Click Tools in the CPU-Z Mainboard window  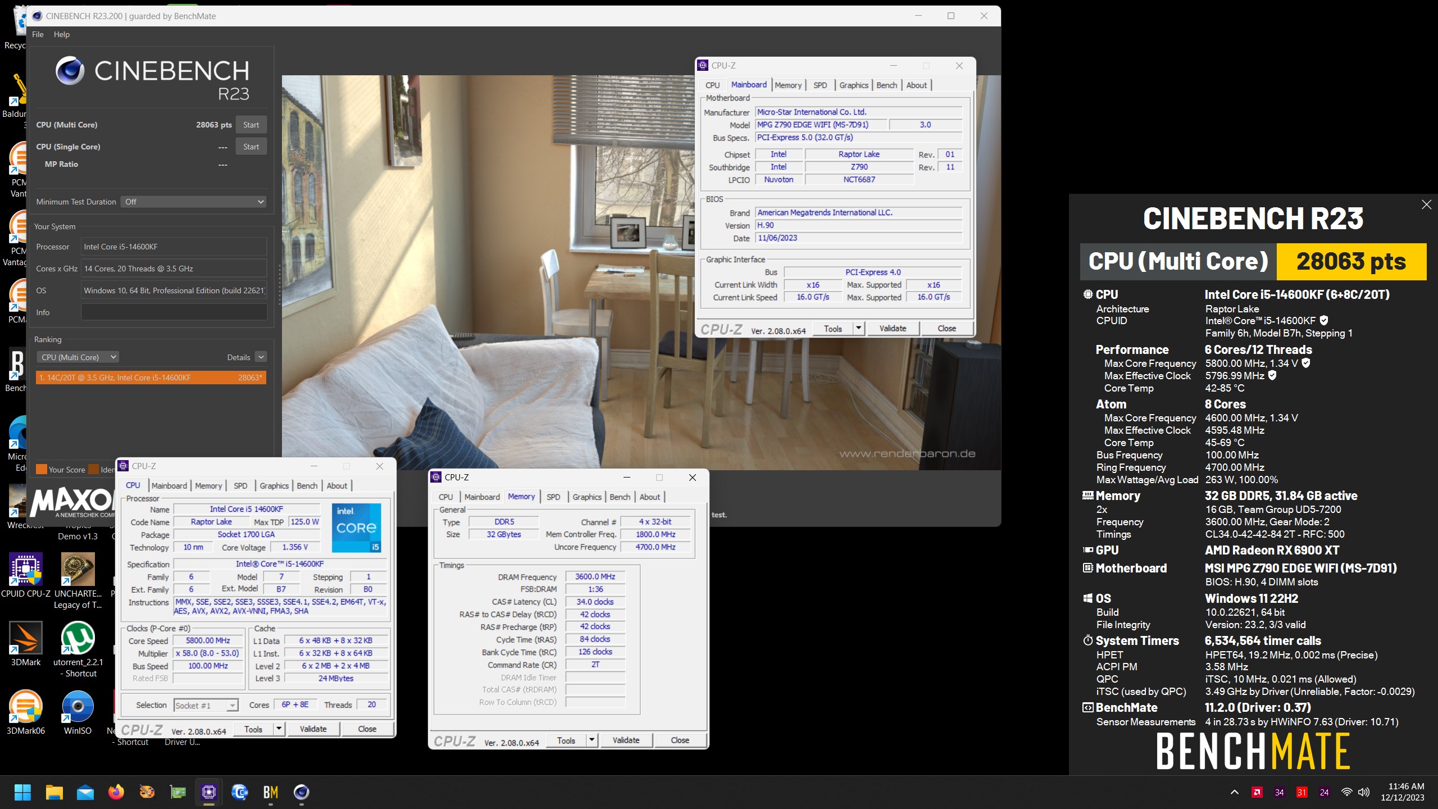pyautogui.click(x=832, y=329)
